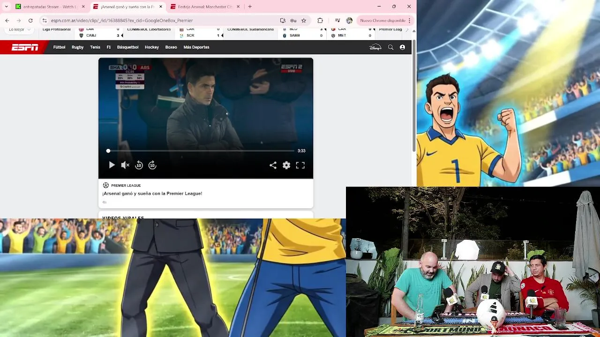Open the Chrome tab search dropdown
The height and width of the screenshot is (337, 600).
(x=7, y=7)
